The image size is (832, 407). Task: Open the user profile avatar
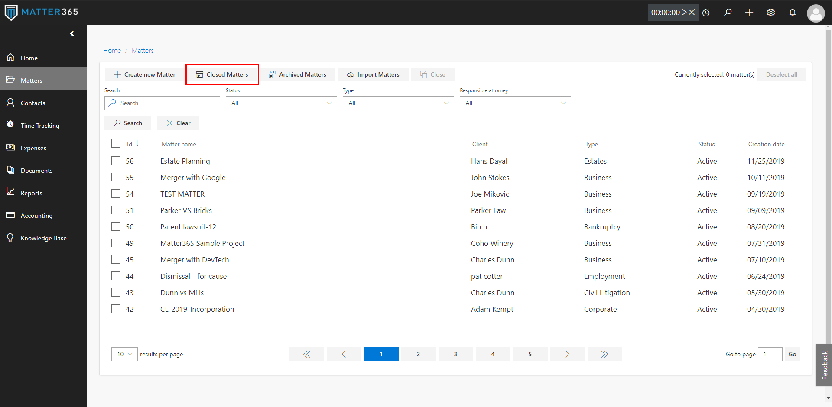coord(816,13)
